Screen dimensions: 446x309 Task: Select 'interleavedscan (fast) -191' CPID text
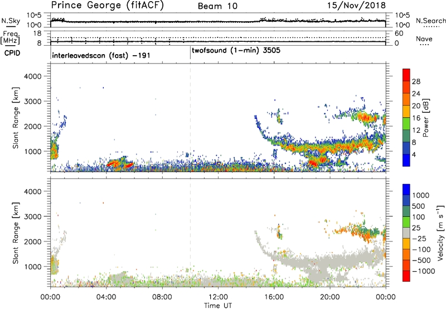click(101, 55)
